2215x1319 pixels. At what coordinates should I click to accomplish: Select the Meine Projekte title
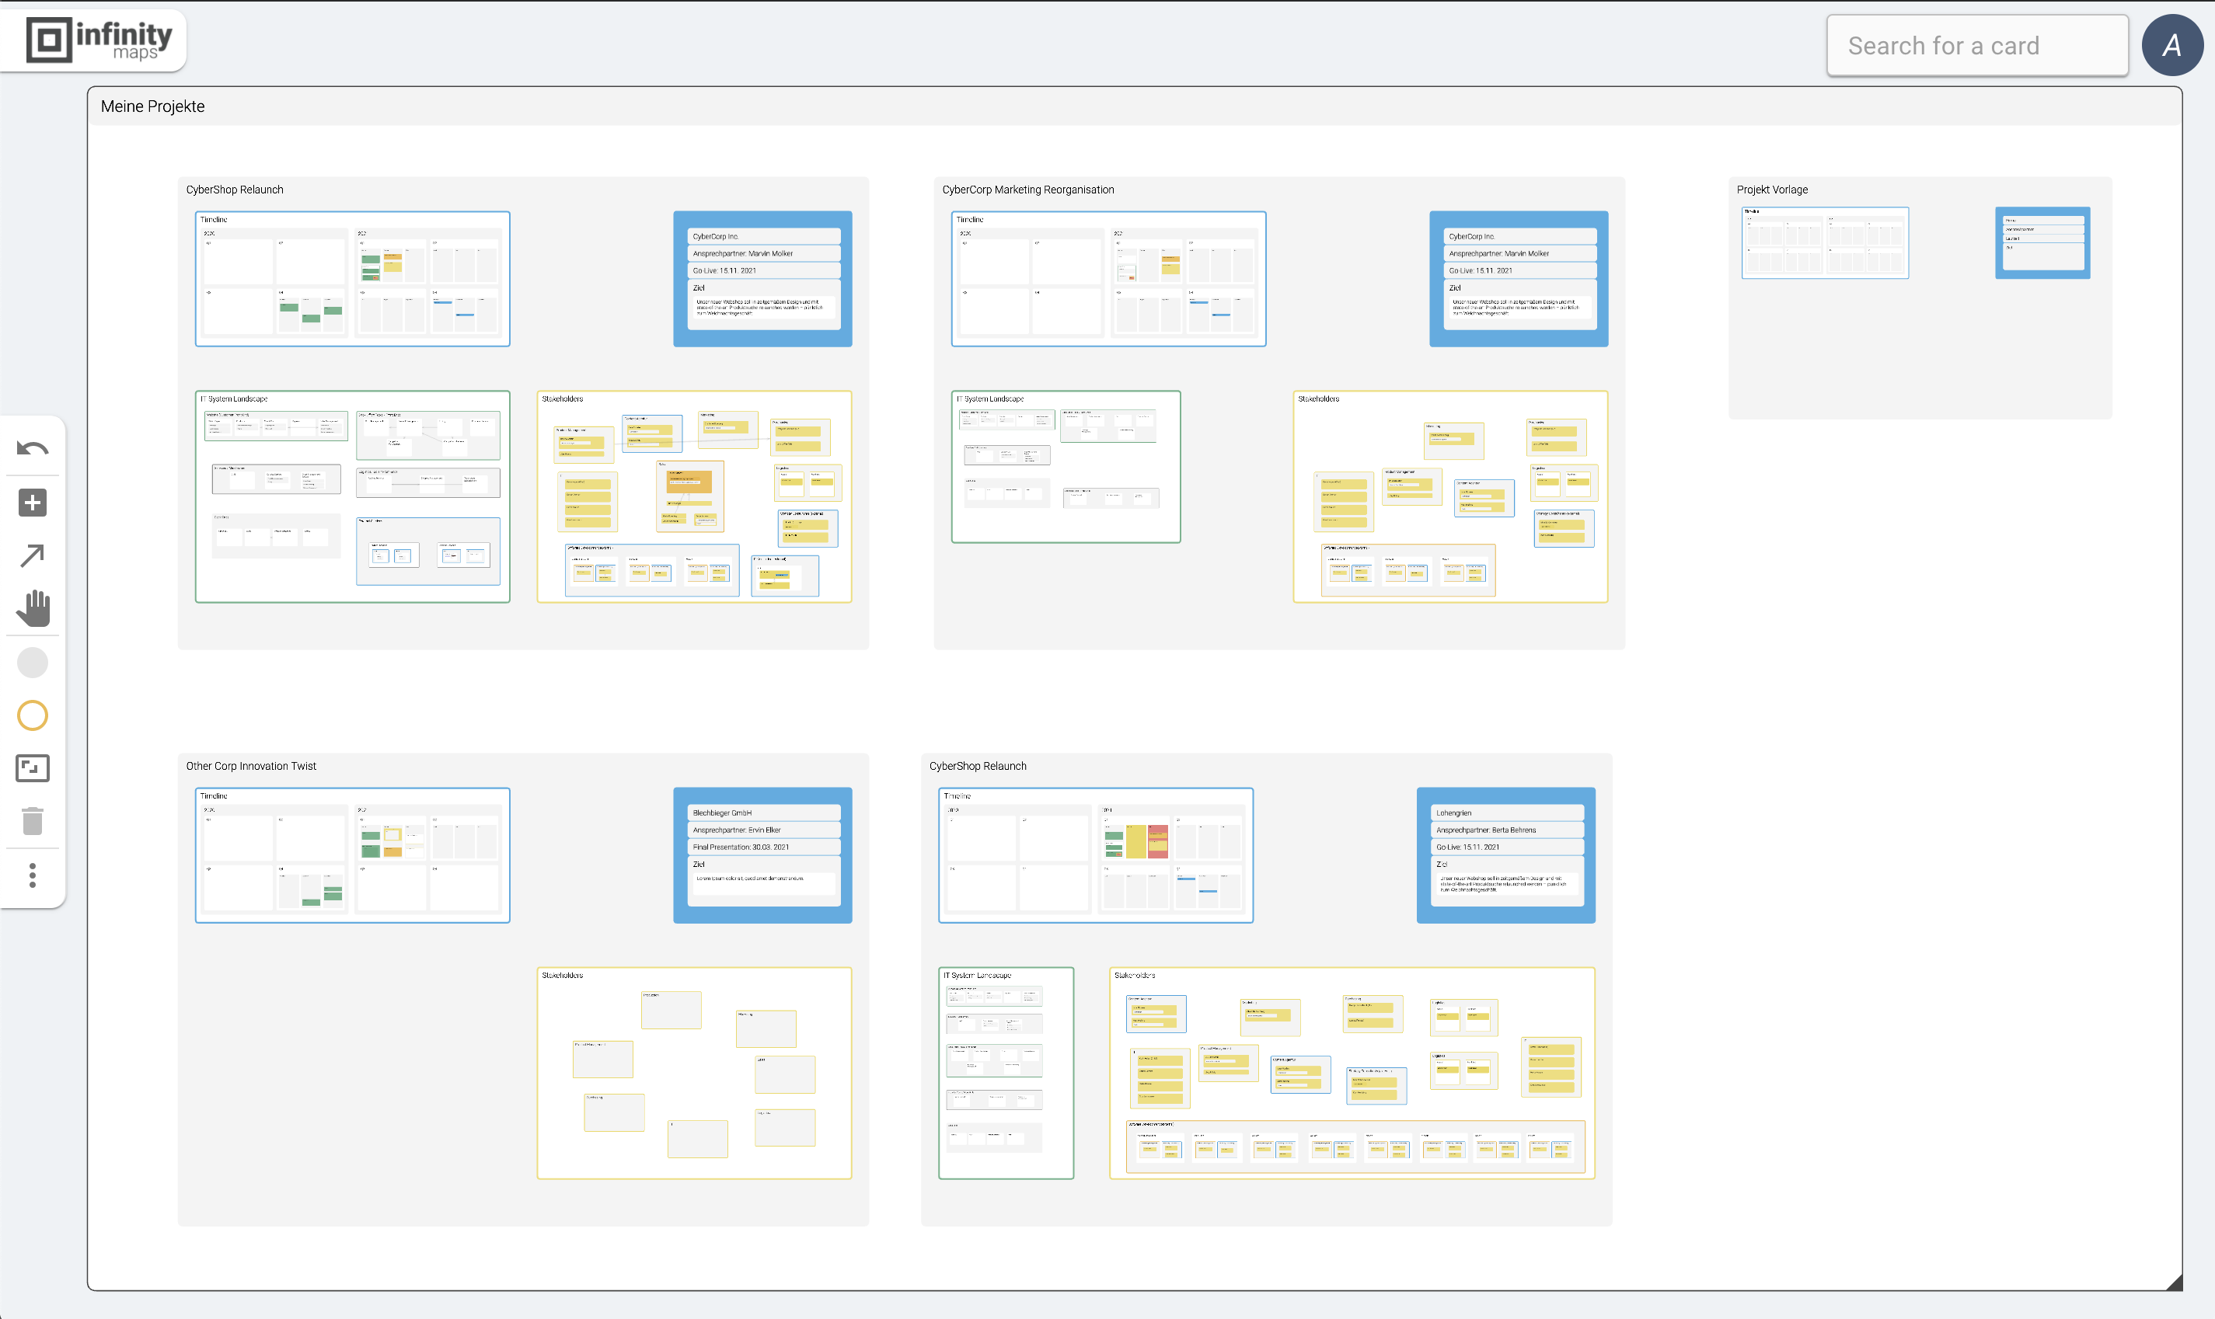[x=152, y=106]
